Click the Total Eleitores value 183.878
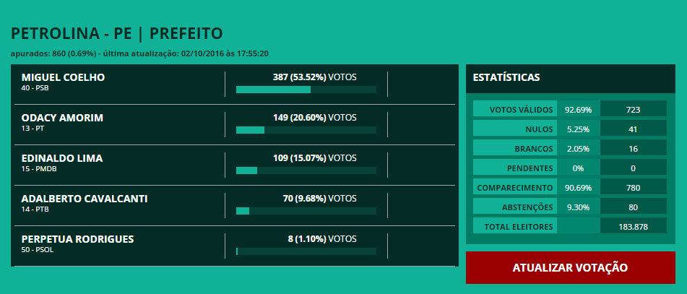Screen dimensions: 687x294 [633, 227]
